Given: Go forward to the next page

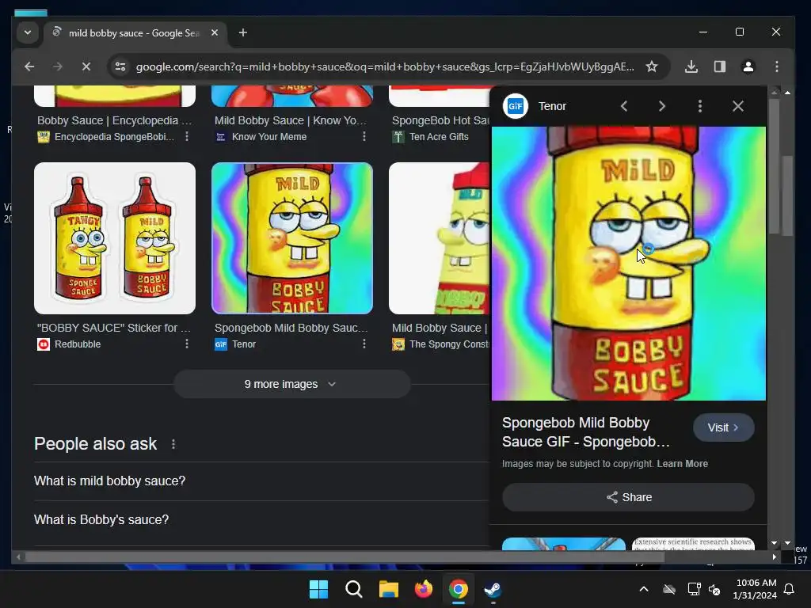Looking at the screenshot, I should pyautogui.click(x=58, y=66).
